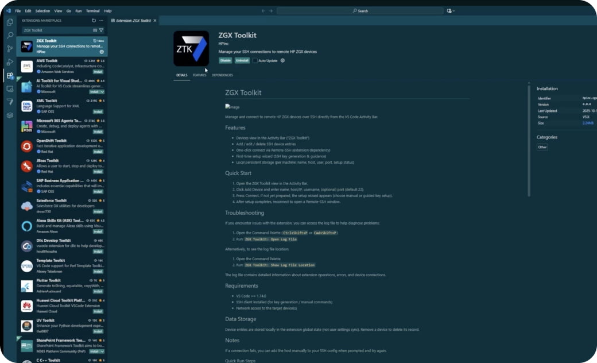Open the Copilot chat icon beside search
597x363 pixels.
tap(451, 11)
